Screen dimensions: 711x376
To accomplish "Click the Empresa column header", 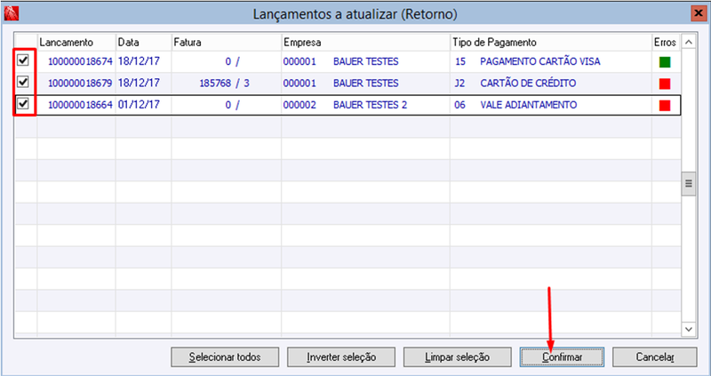I will tap(365, 42).
